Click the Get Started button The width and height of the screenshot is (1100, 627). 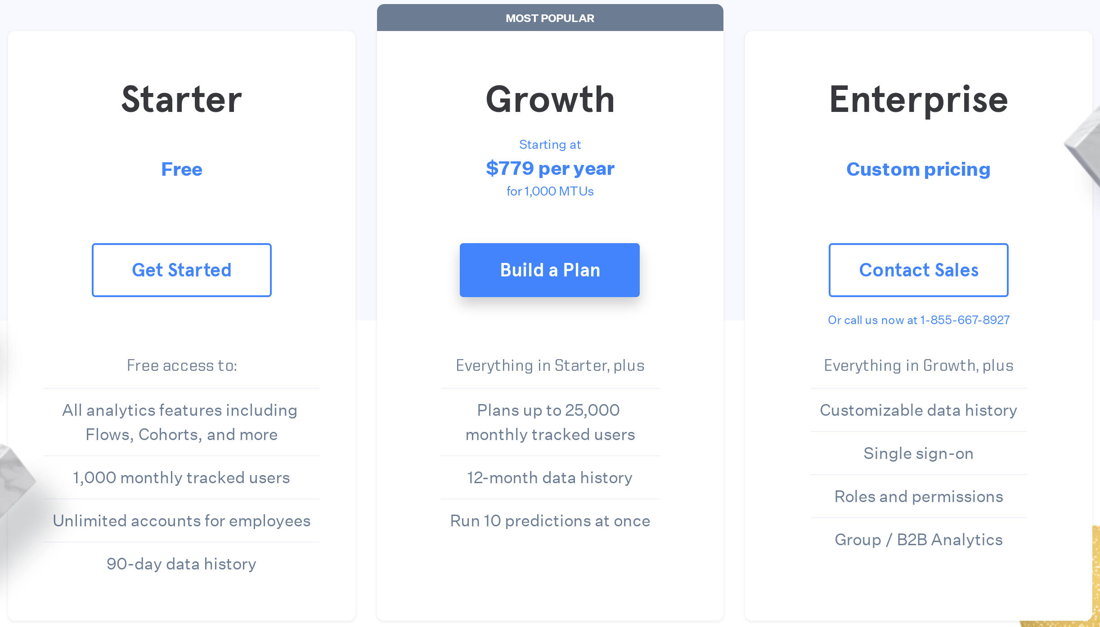click(x=181, y=270)
